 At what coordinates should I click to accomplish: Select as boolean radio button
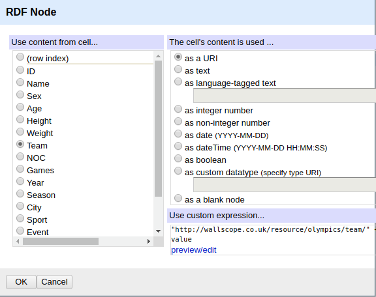pyautogui.click(x=178, y=158)
